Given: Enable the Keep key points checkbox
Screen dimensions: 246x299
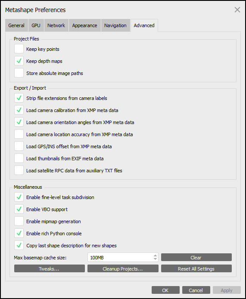Looking at the screenshot, I should tap(19, 49).
